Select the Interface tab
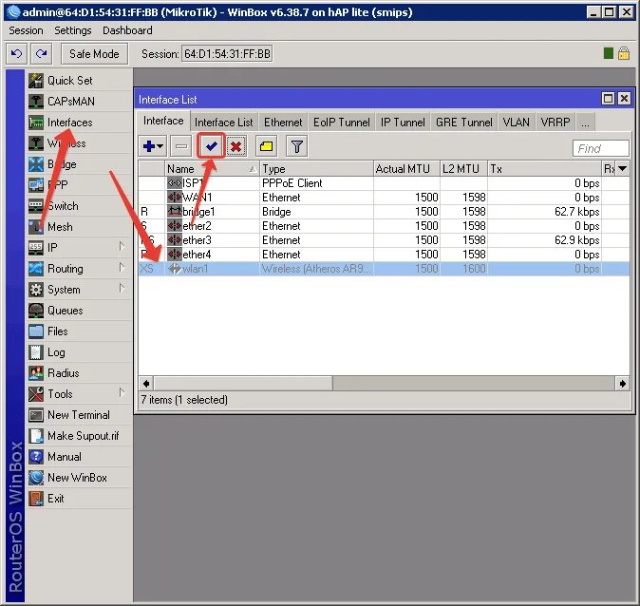 163,121
